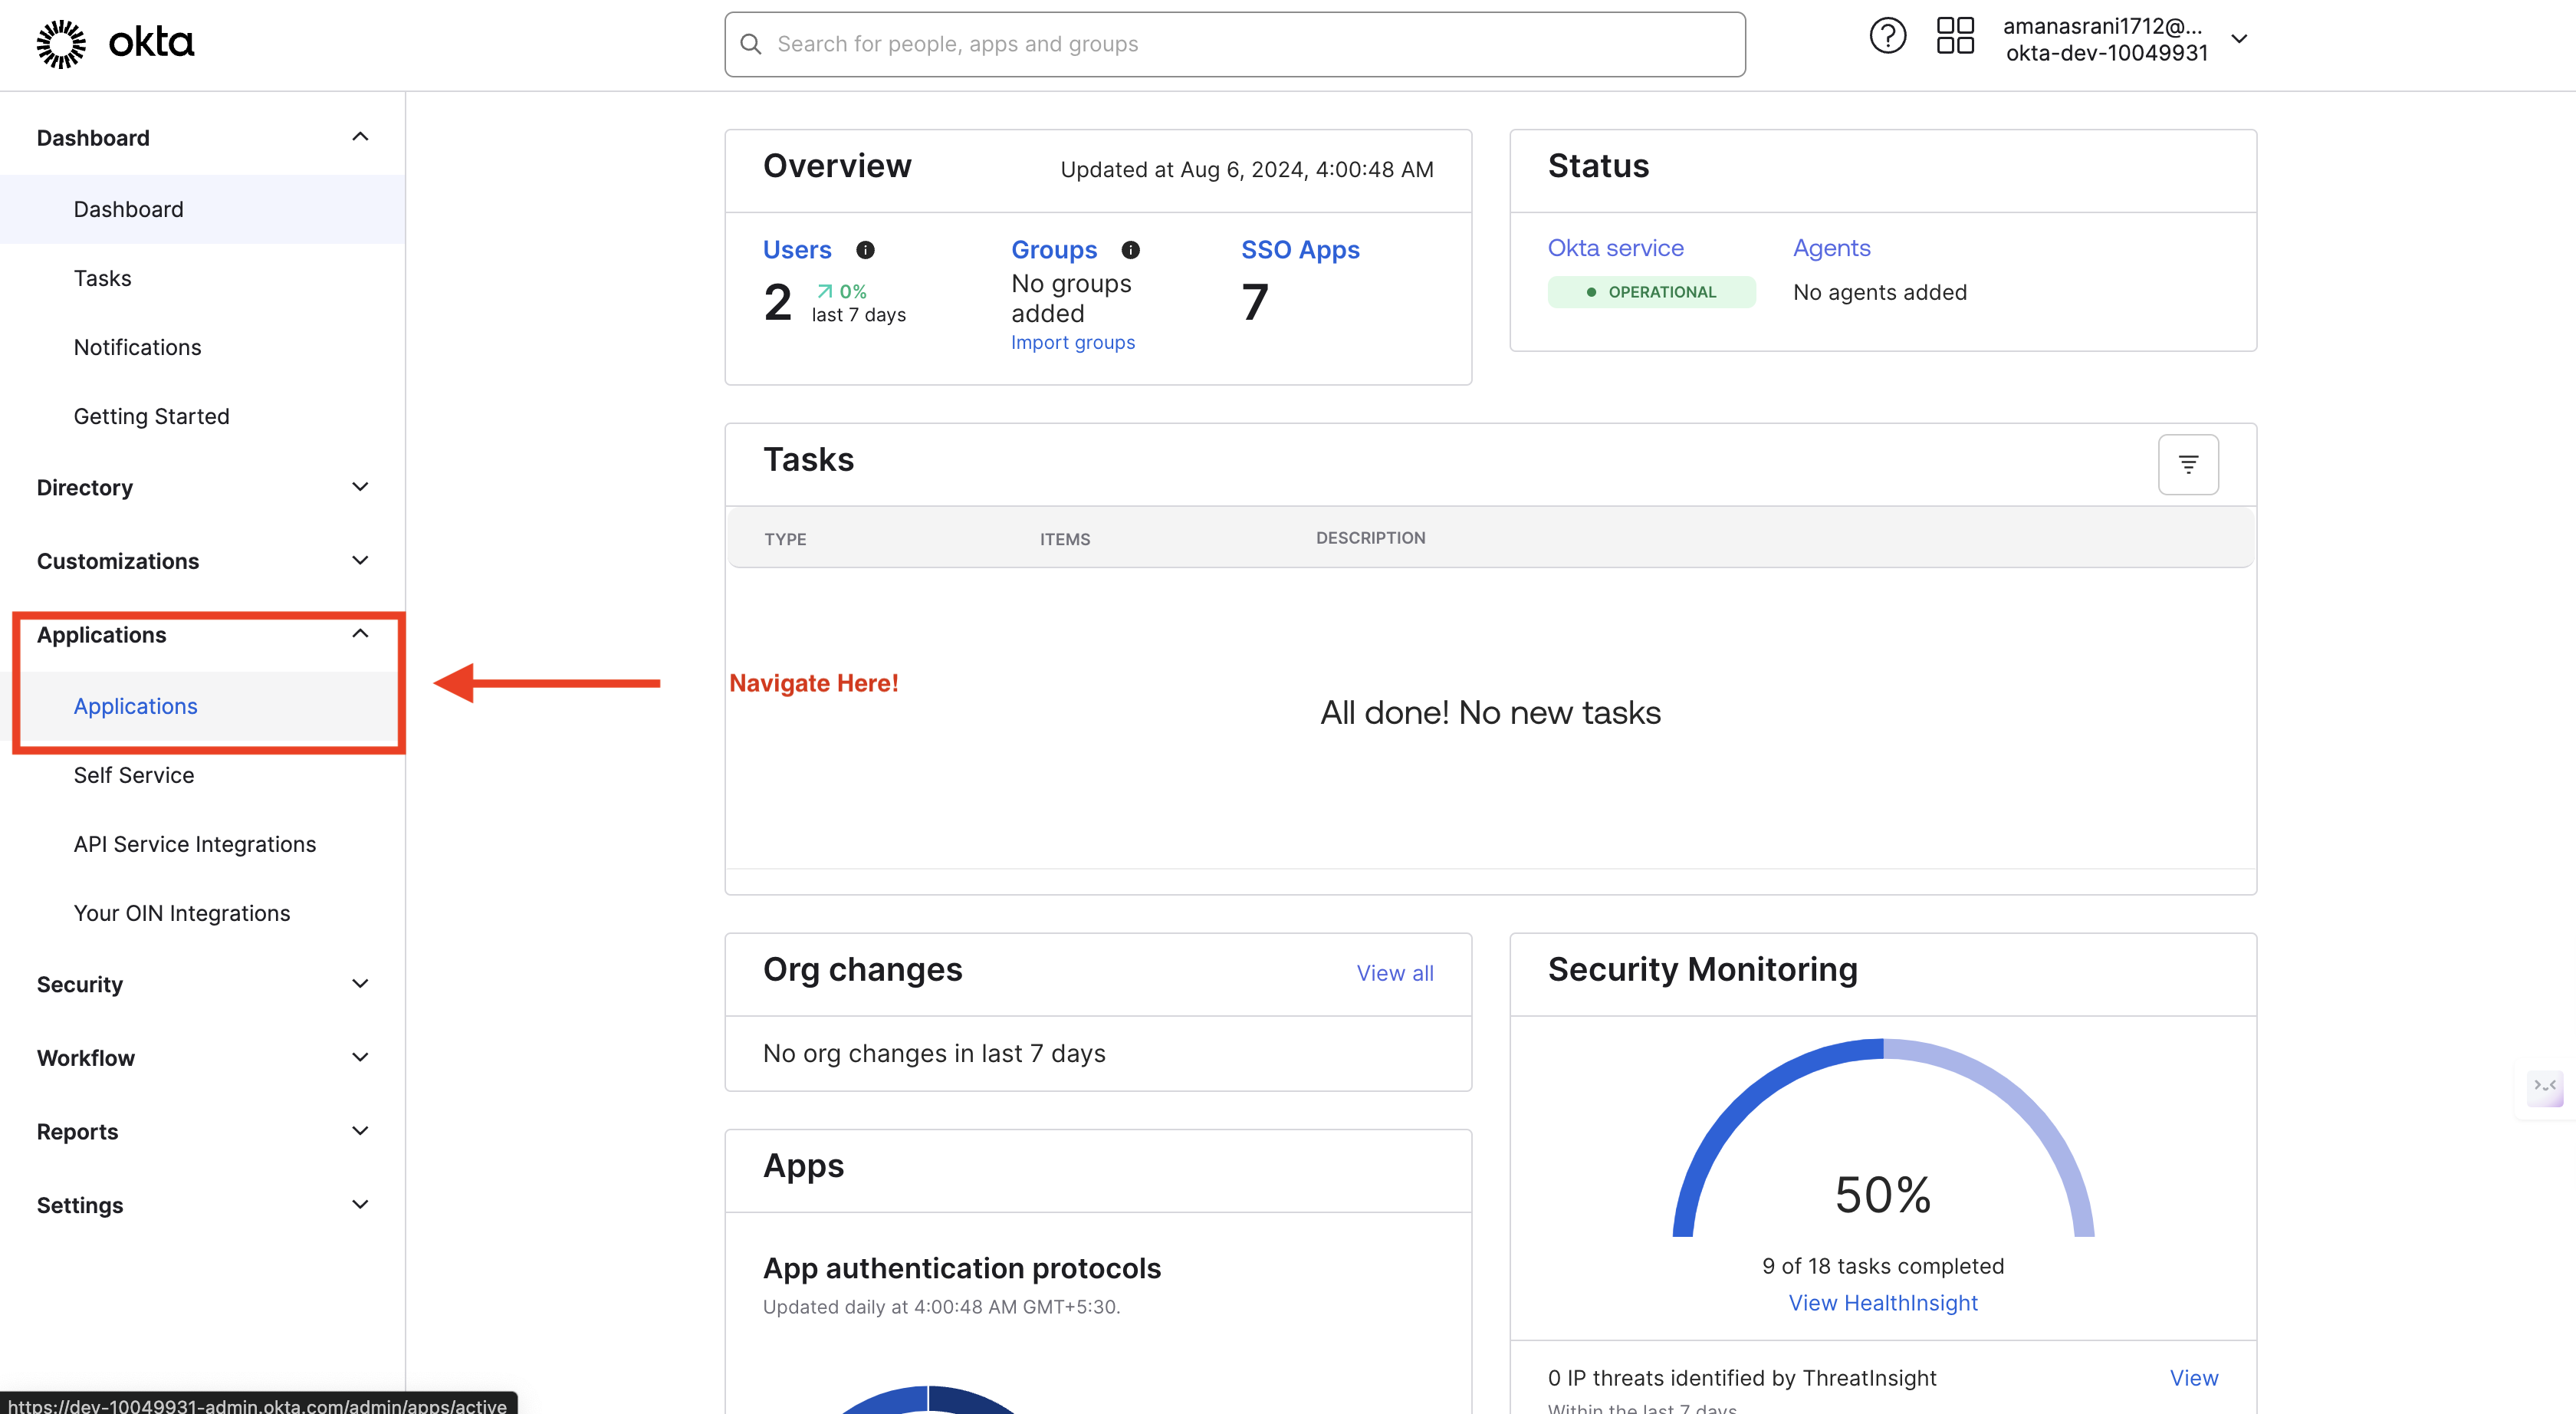The width and height of the screenshot is (2576, 1414).
Task: Select API Service Integrations menu item
Action: coord(195,844)
